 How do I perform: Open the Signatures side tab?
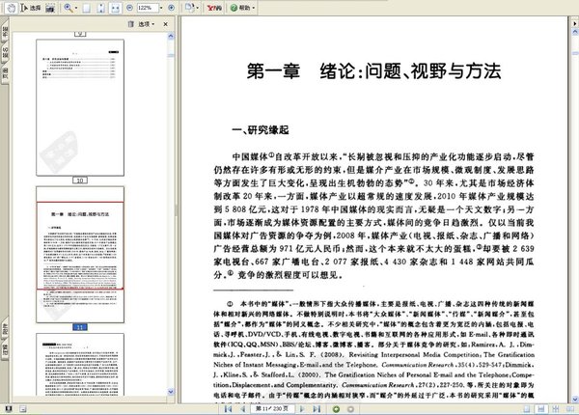coord(5,52)
